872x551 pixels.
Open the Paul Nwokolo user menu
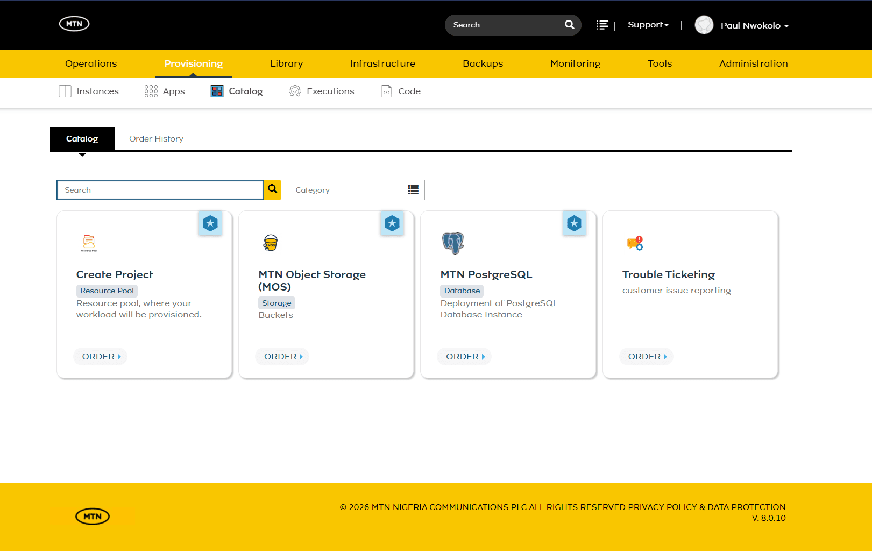[754, 25]
